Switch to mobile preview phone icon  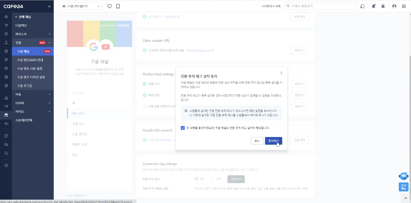[x=118, y=6]
